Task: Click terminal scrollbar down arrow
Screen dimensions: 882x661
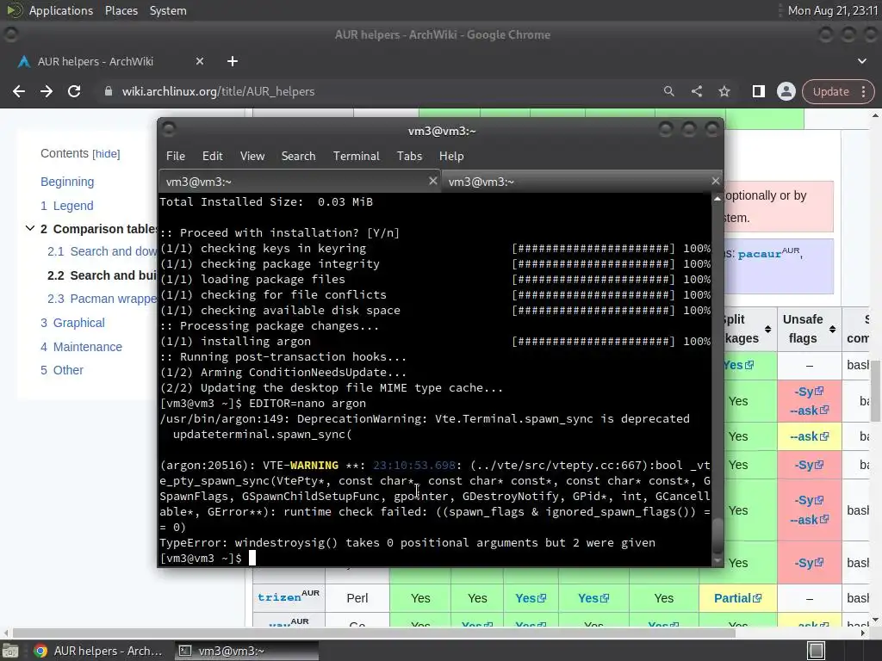Action: (x=717, y=561)
